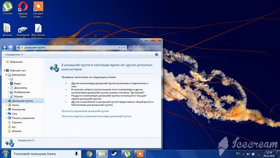Click in the Explorer search field
Screen dimensions: 280x158
pos(144,47)
